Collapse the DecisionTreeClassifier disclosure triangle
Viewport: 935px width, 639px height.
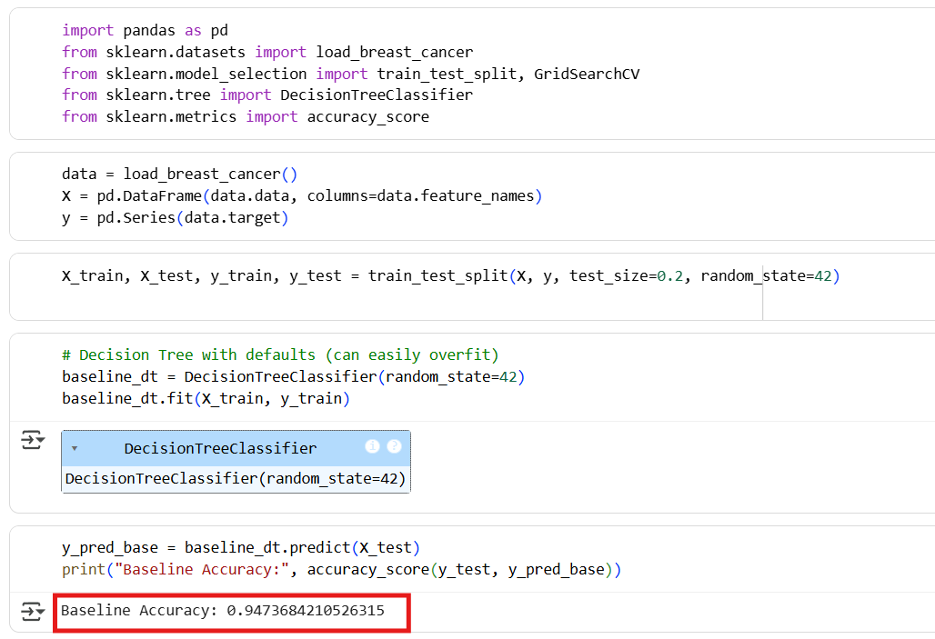74,449
